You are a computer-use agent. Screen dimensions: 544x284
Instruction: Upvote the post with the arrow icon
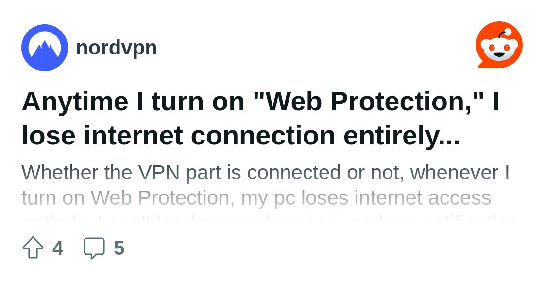[33, 248]
